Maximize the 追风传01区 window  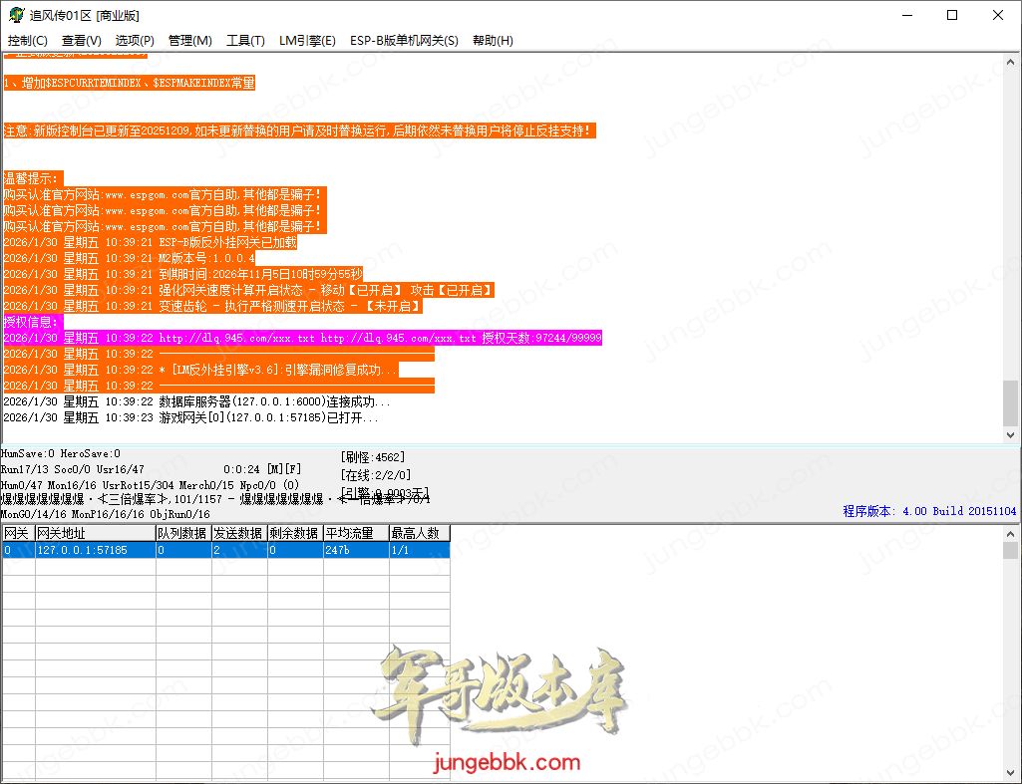click(952, 16)
